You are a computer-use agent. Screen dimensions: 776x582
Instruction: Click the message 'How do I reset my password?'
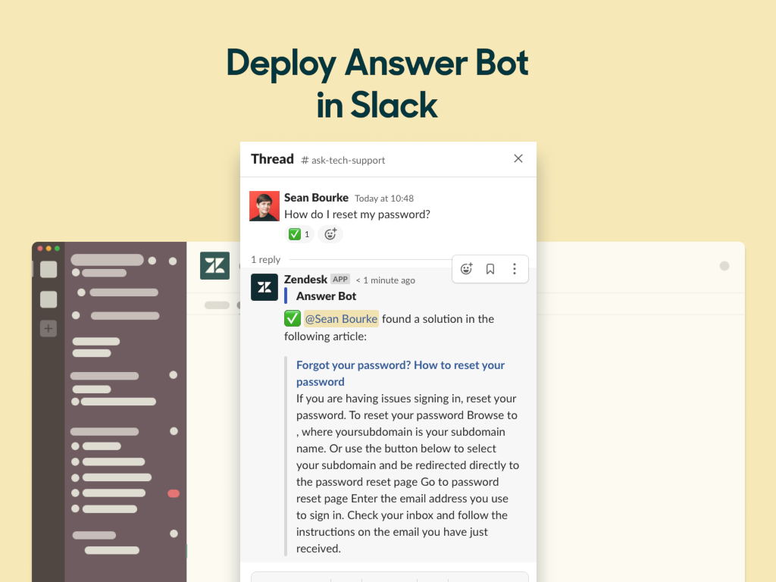tap(358, 214)
